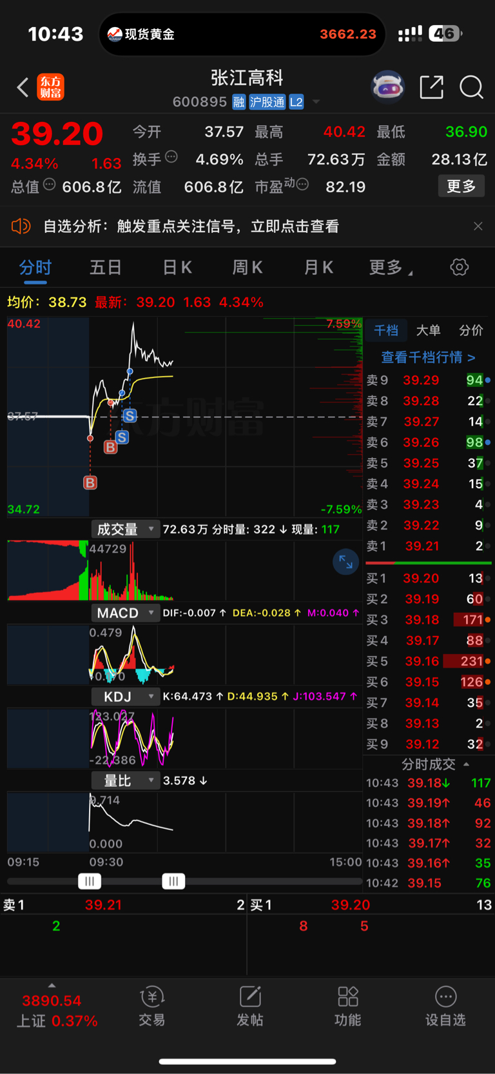Open the KDJ indicator dropdown
The width and height of the screenshot is (495, 1074).
click(126, 697)
